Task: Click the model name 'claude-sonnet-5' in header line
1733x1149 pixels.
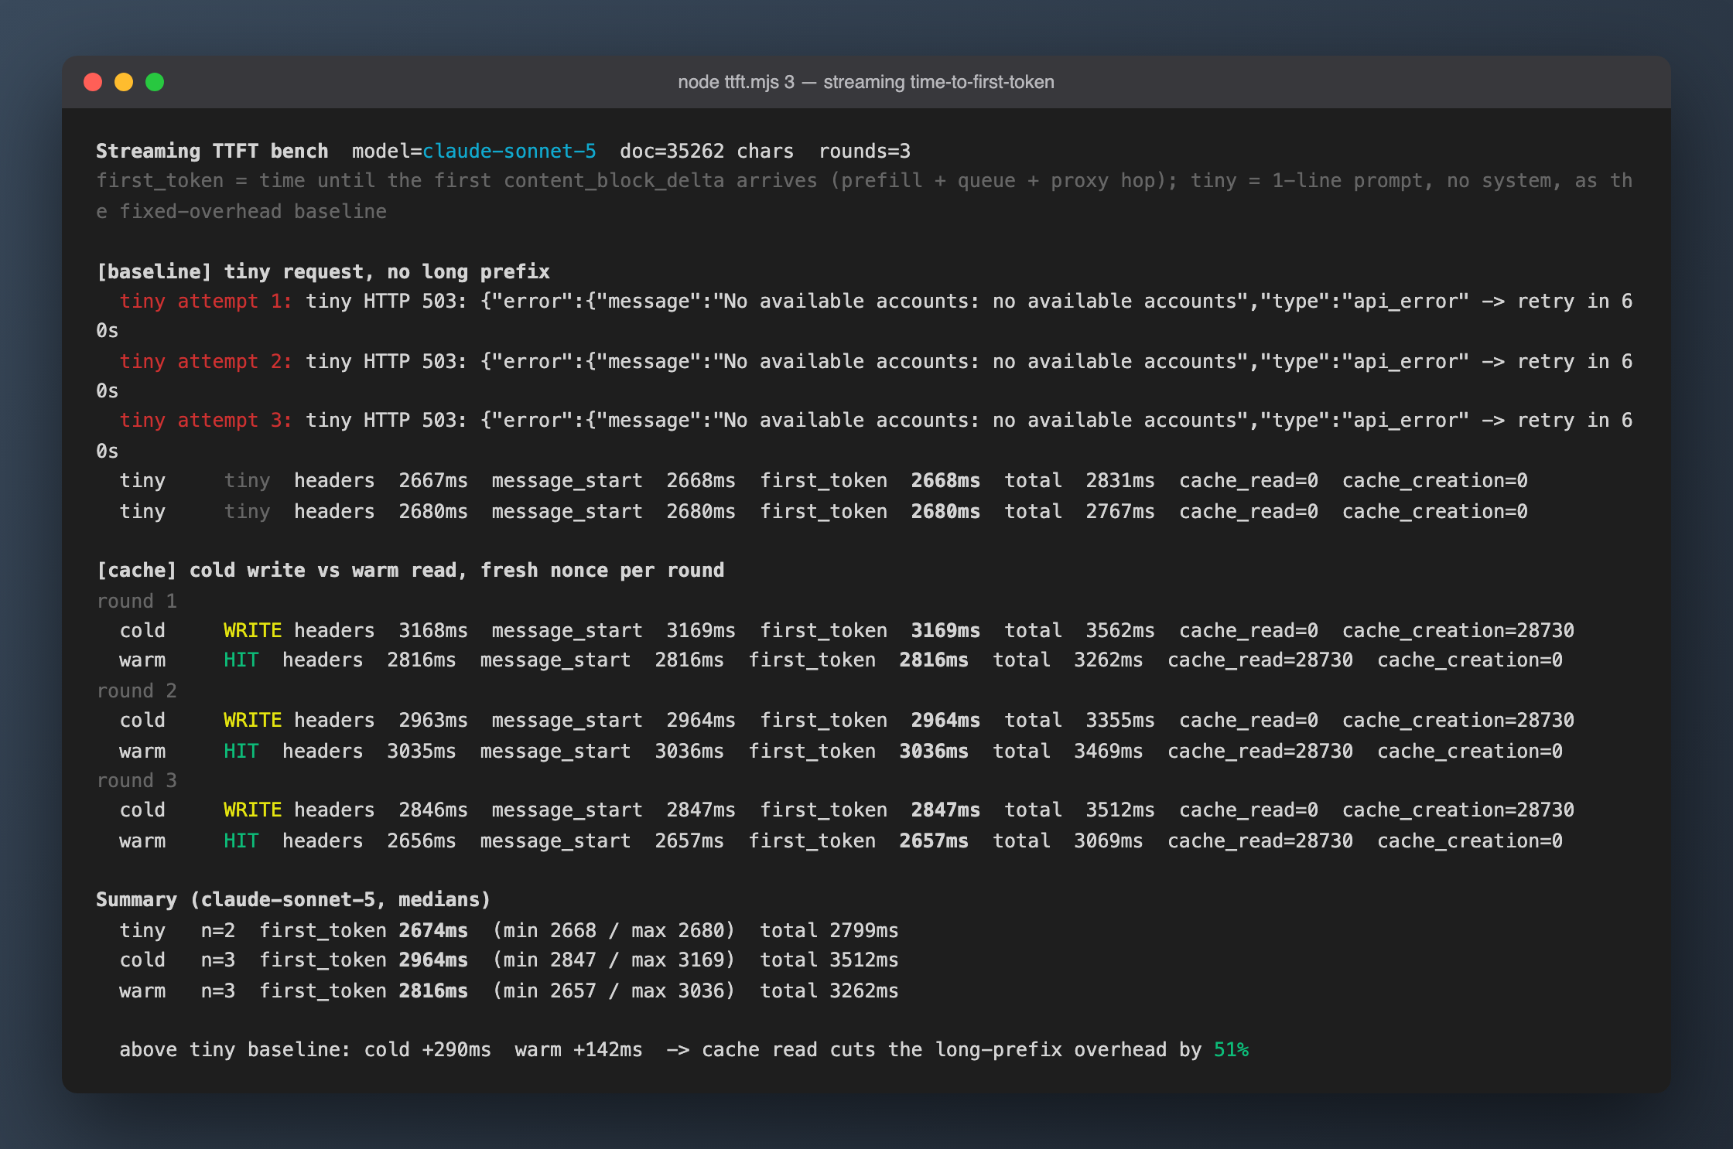Action: [x=509, y=151]
